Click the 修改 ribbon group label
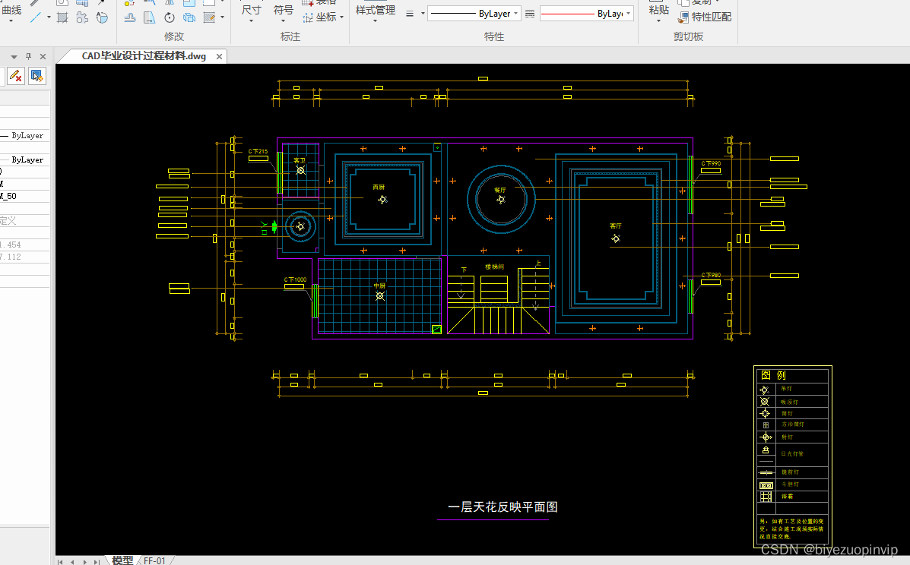 174,36
